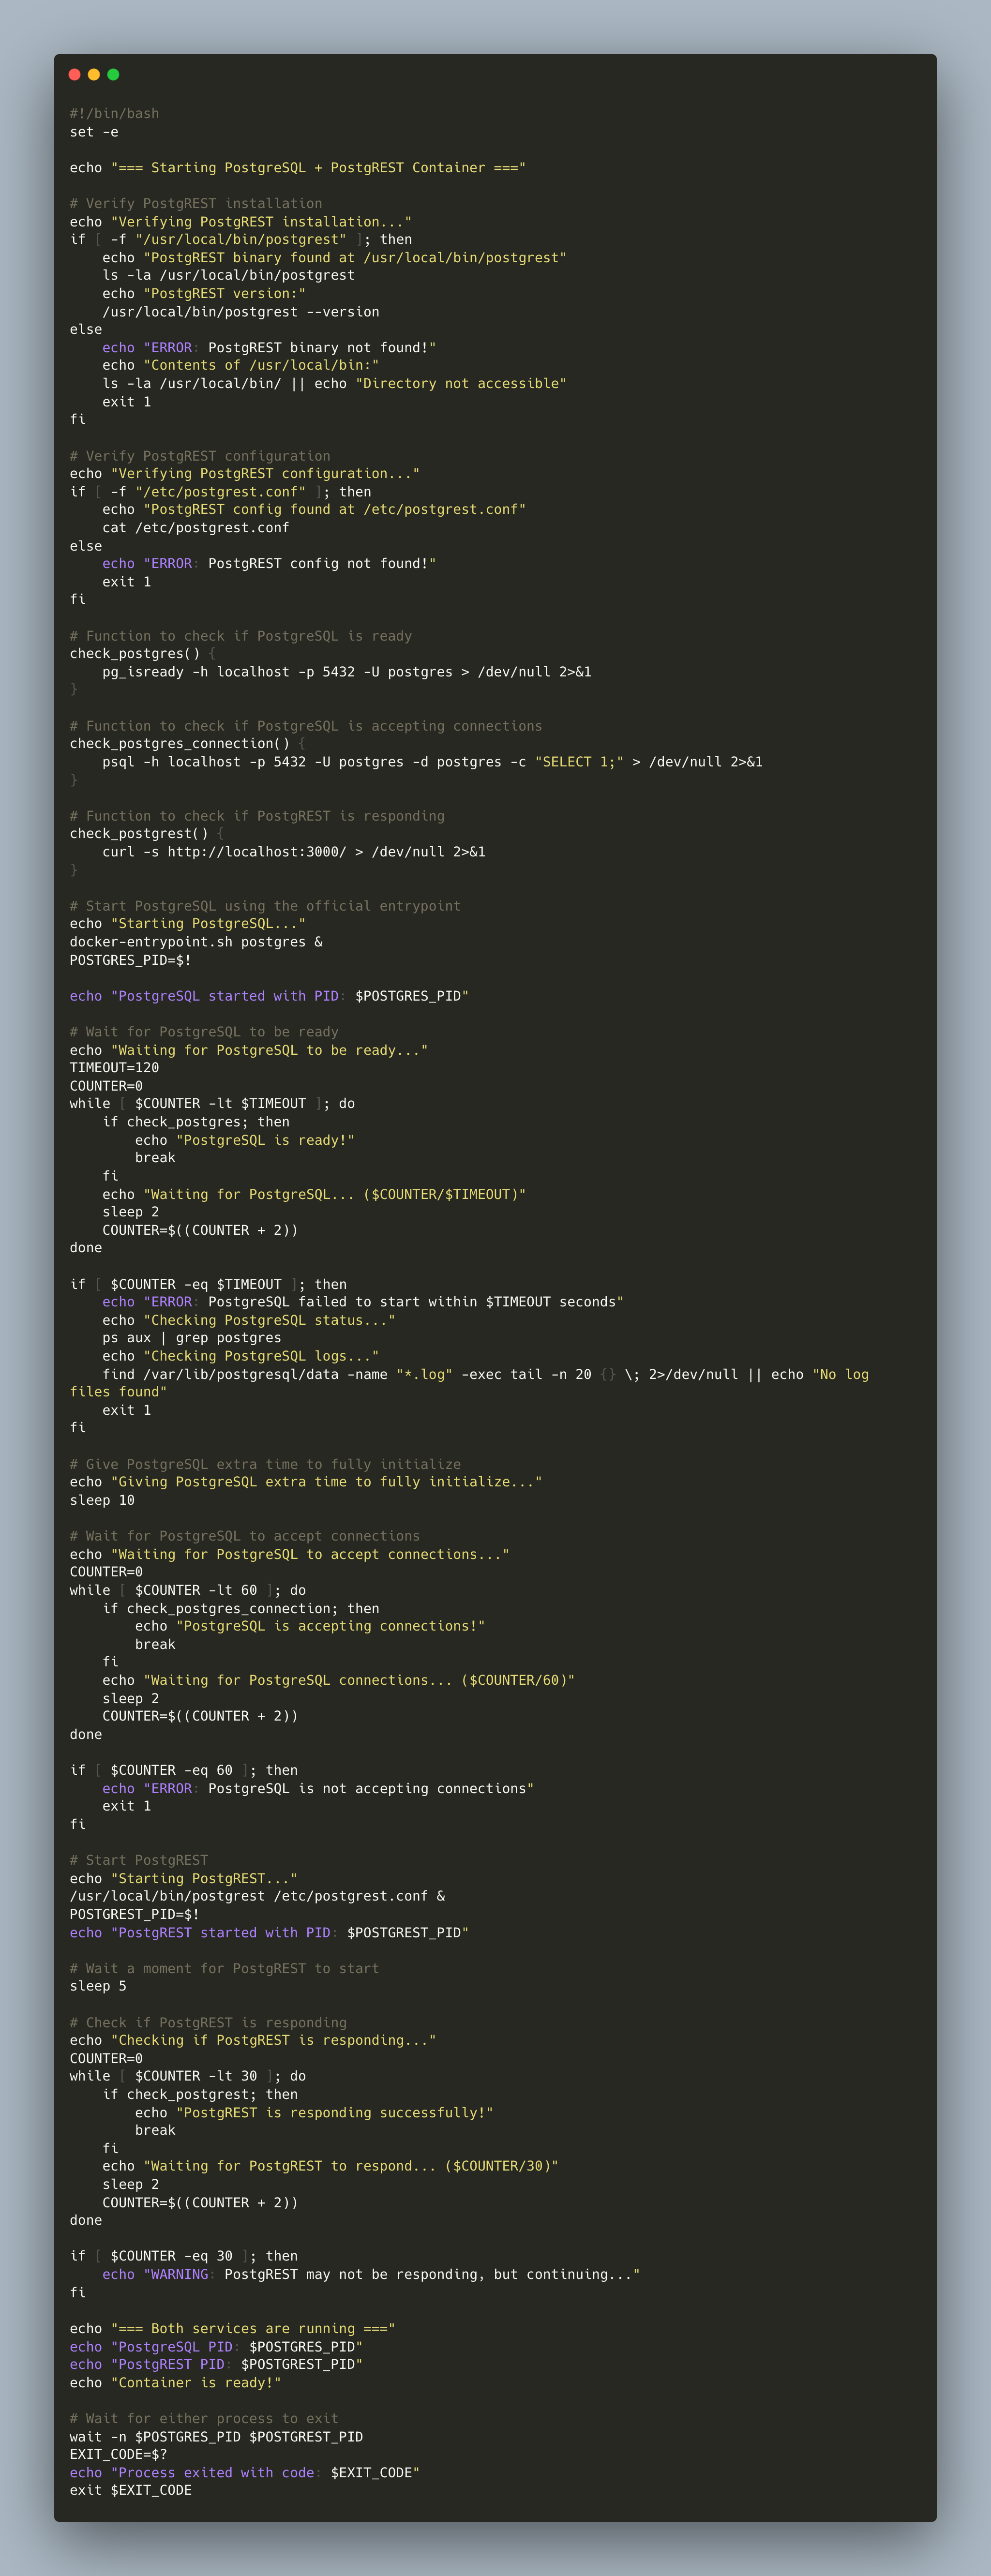991x2576 pixels.
Task: Place cursor on "sleep 5" line
Action: coord(98,1986)
